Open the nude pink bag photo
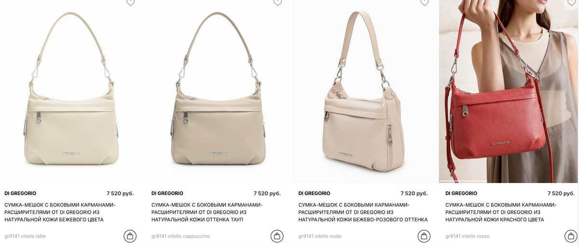579x247 pixels. click(x=365, y=91)
